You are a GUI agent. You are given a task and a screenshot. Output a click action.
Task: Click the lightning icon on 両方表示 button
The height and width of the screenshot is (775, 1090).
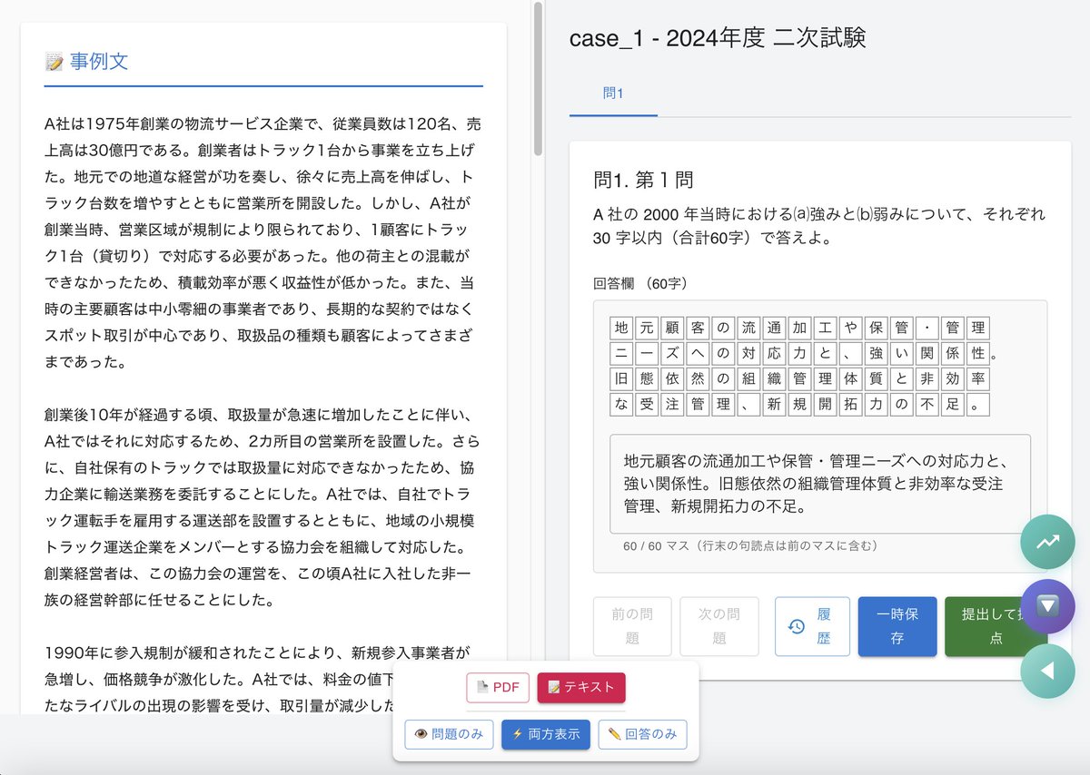coord(520,735)
